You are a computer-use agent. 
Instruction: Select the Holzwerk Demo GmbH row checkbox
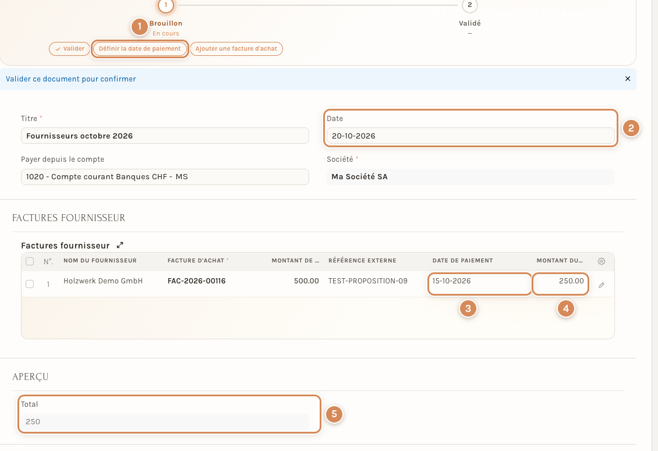pyautogui.click(x=30, y=284)
